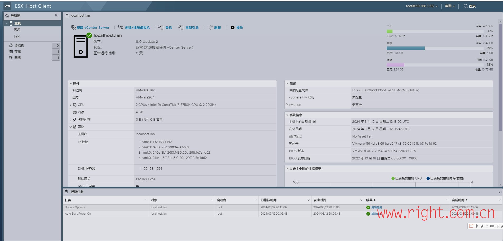Screen dimensions: 503x241
Task: Click success check icon for Auto Start Power On
Action: [x=368, y=214]
